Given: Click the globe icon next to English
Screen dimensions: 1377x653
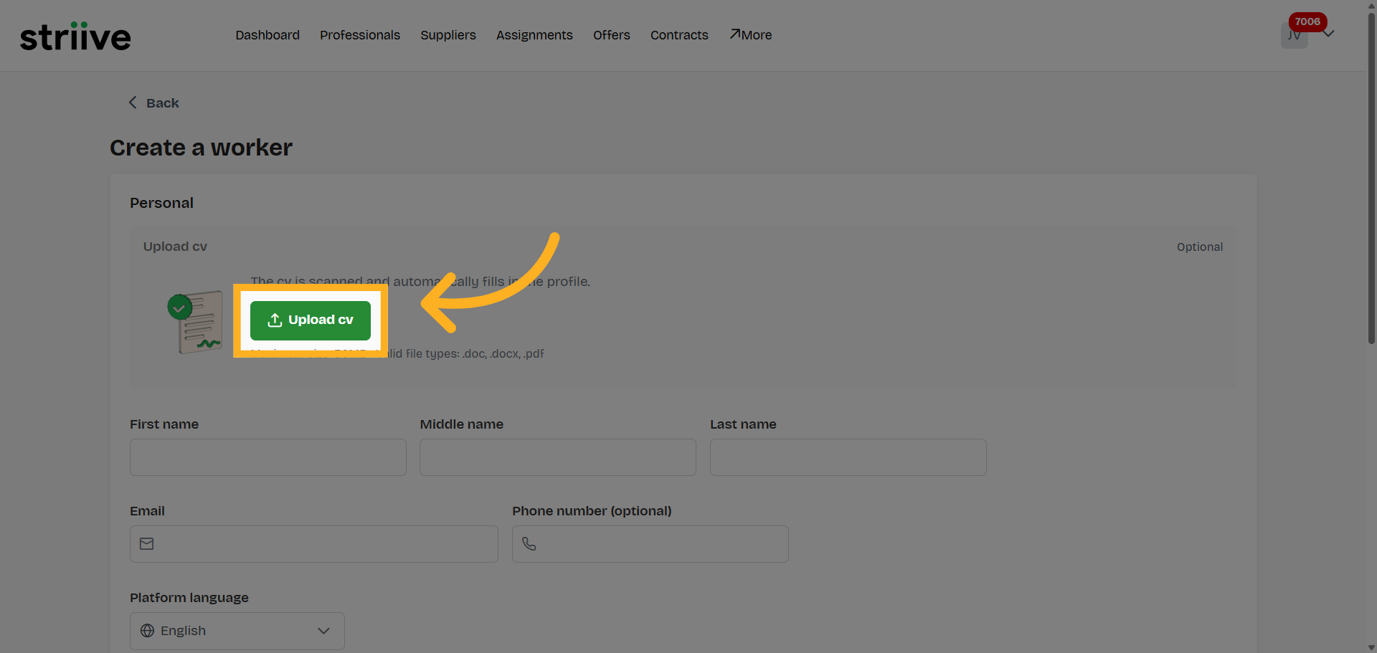Looking at the screenshot, I should 146,631.
